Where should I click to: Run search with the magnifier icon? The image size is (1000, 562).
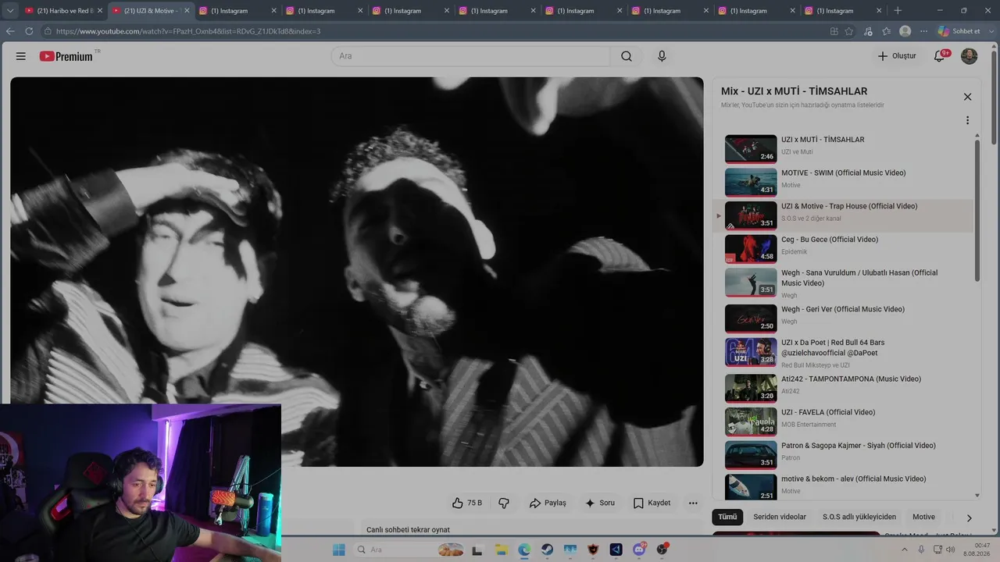click(x=627, y=56)
